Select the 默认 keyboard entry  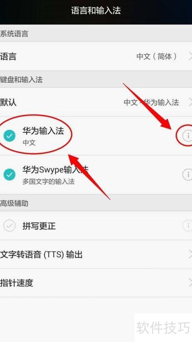pos(96,102)
